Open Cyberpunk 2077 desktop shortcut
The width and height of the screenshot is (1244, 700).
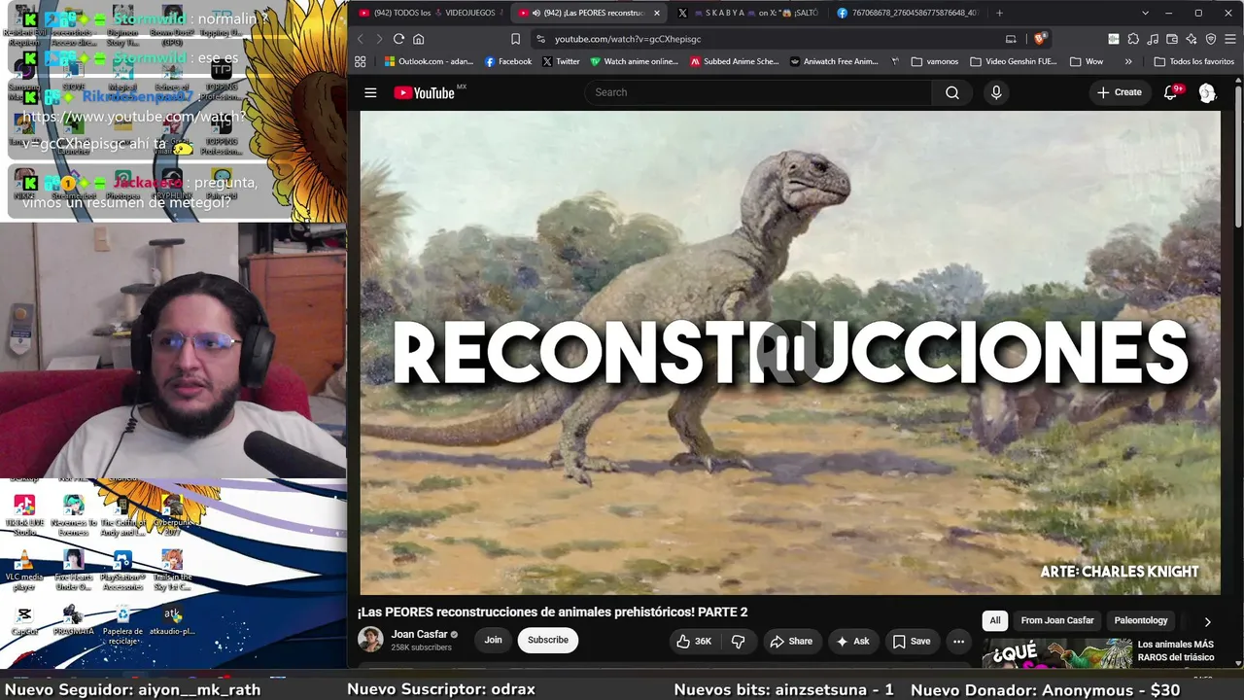coord(172,515)
